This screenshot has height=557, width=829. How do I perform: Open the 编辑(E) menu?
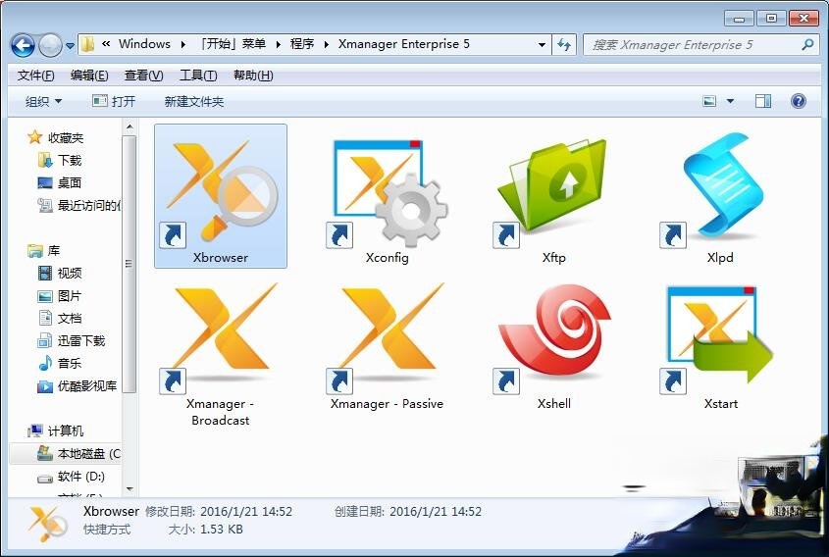tap(89, 76)
